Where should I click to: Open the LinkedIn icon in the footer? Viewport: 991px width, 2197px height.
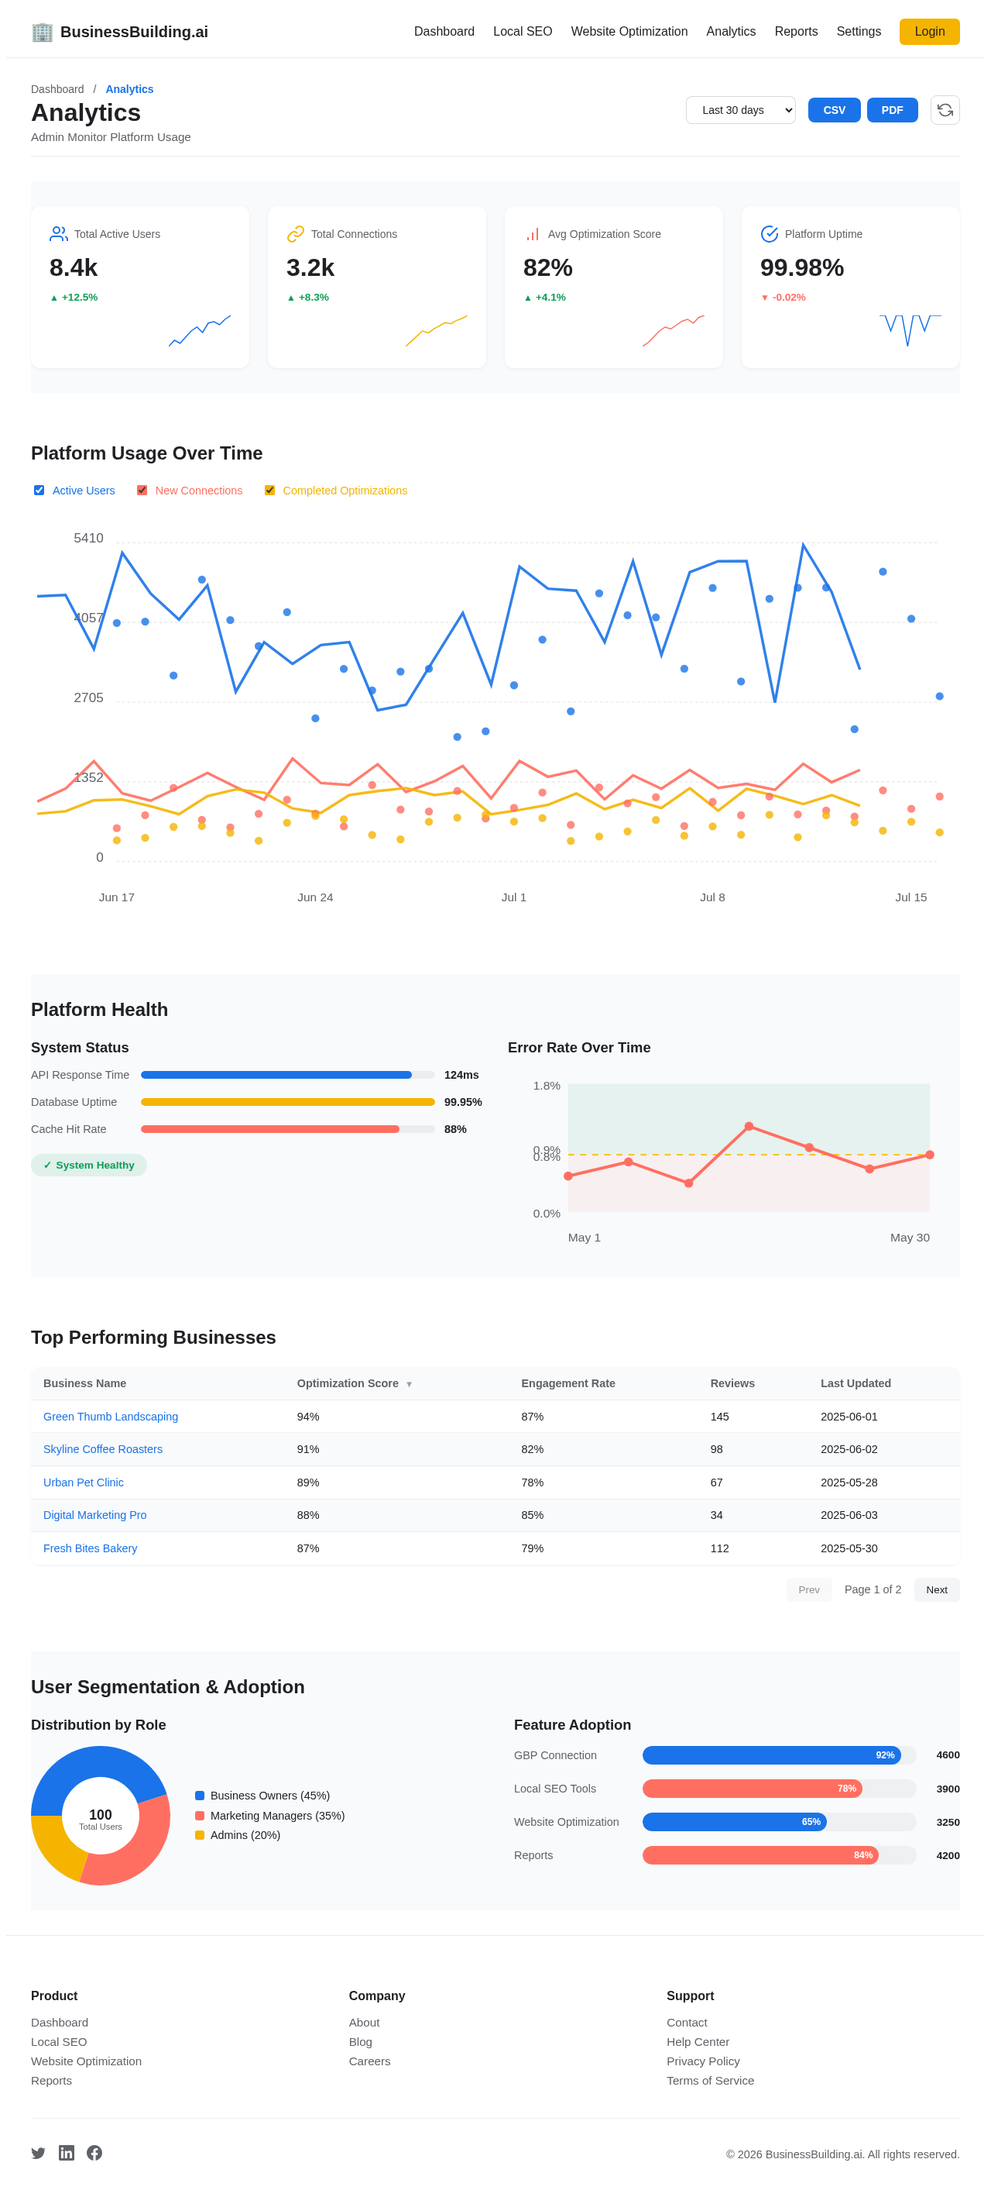point(67,2153)
